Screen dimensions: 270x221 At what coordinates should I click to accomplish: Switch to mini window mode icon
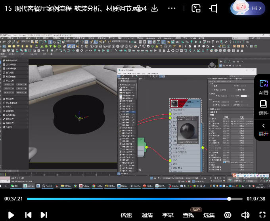[x=214, y=8]
